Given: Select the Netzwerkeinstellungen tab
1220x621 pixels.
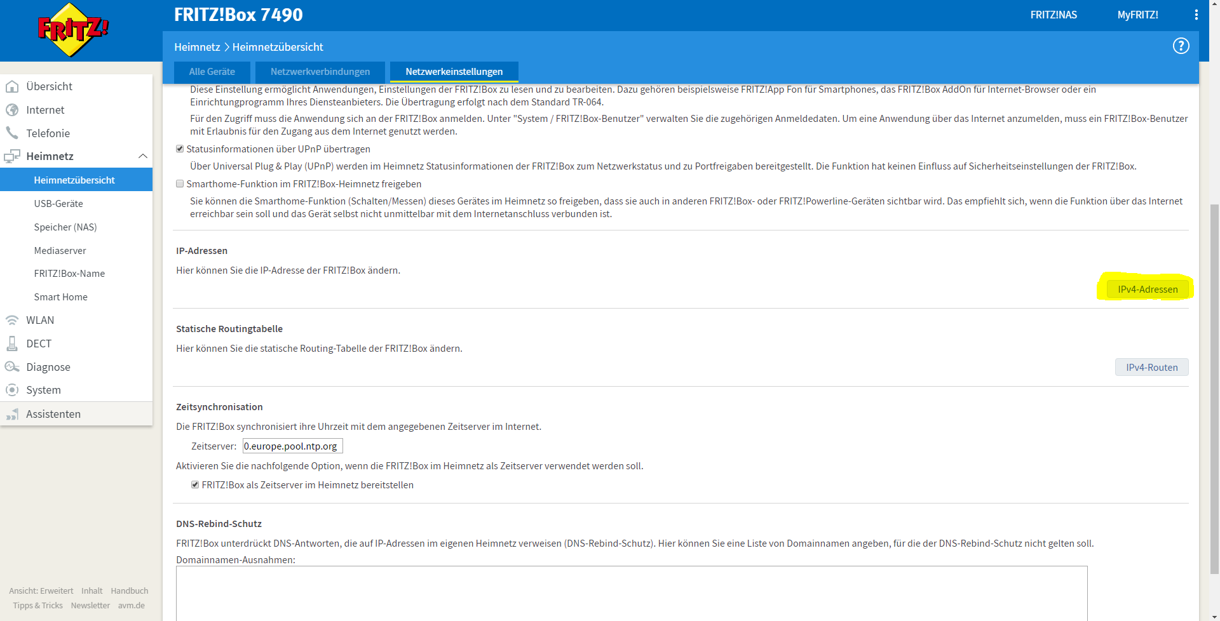Looking at the screenshot, I should (454, 72).
